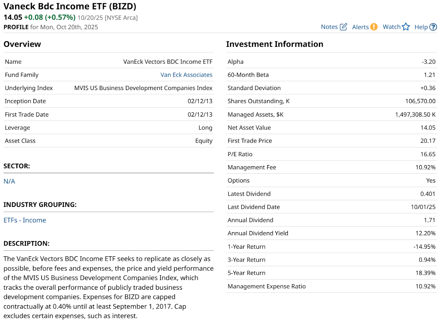Click the Notes pencil edit icon

[343, 27]
